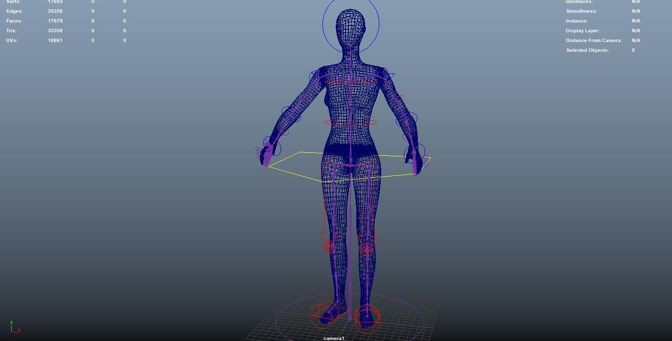Image resolution: width=672 pixels, height=341 pixels.
Task: Click the 35358 value in the Edges row
Action: coord(55,11)
